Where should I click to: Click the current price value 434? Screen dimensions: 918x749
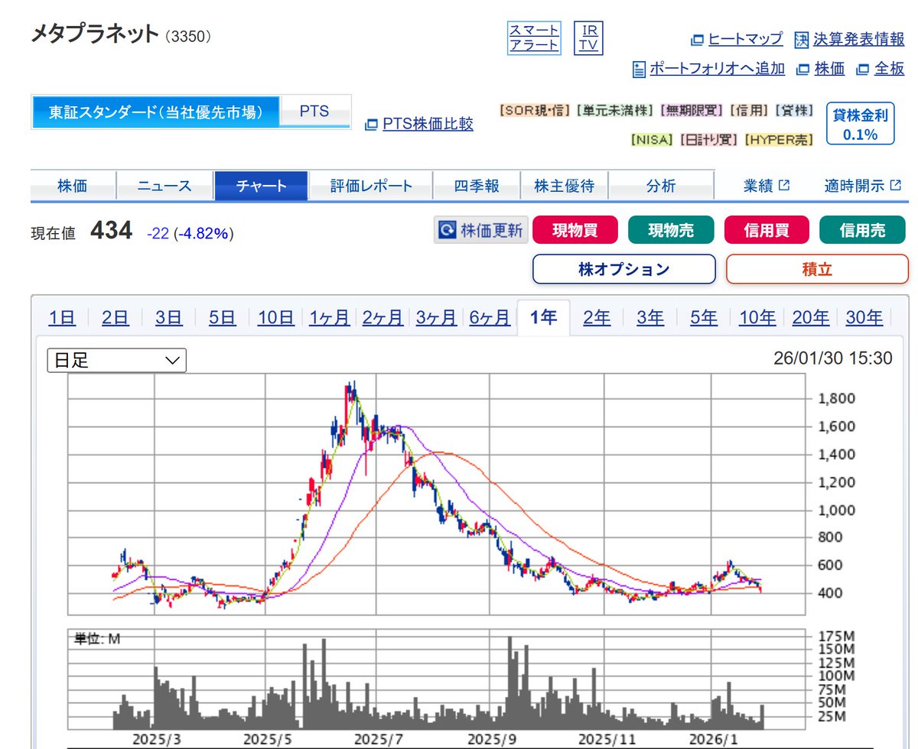[112, 230]
